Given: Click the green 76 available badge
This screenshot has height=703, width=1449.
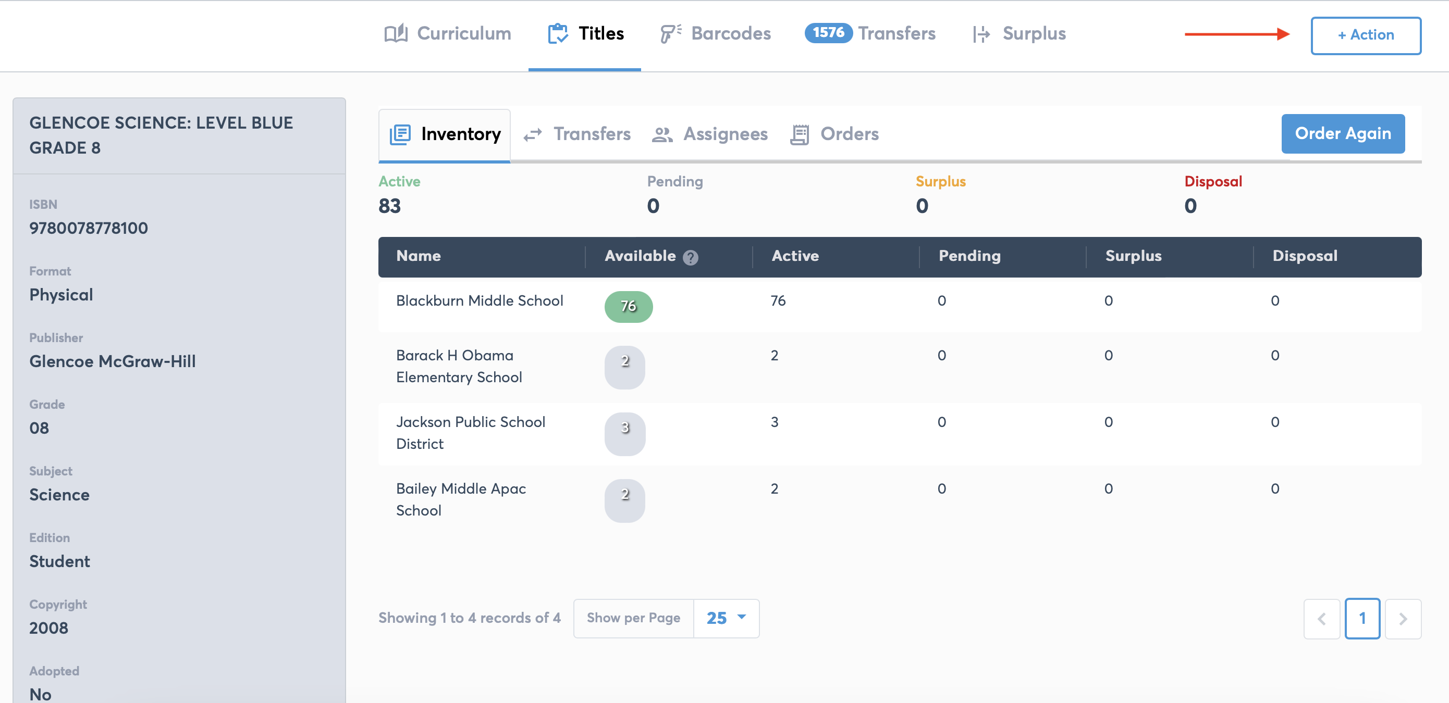Looking at the screenshot, I should [x=628, y=306].
